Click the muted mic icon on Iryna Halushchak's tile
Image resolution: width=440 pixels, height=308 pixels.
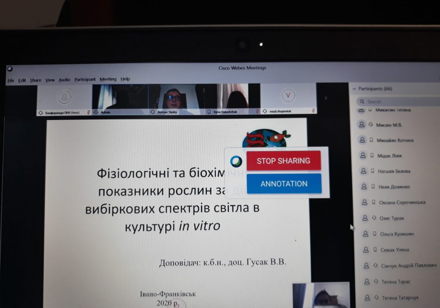point(257,112)
